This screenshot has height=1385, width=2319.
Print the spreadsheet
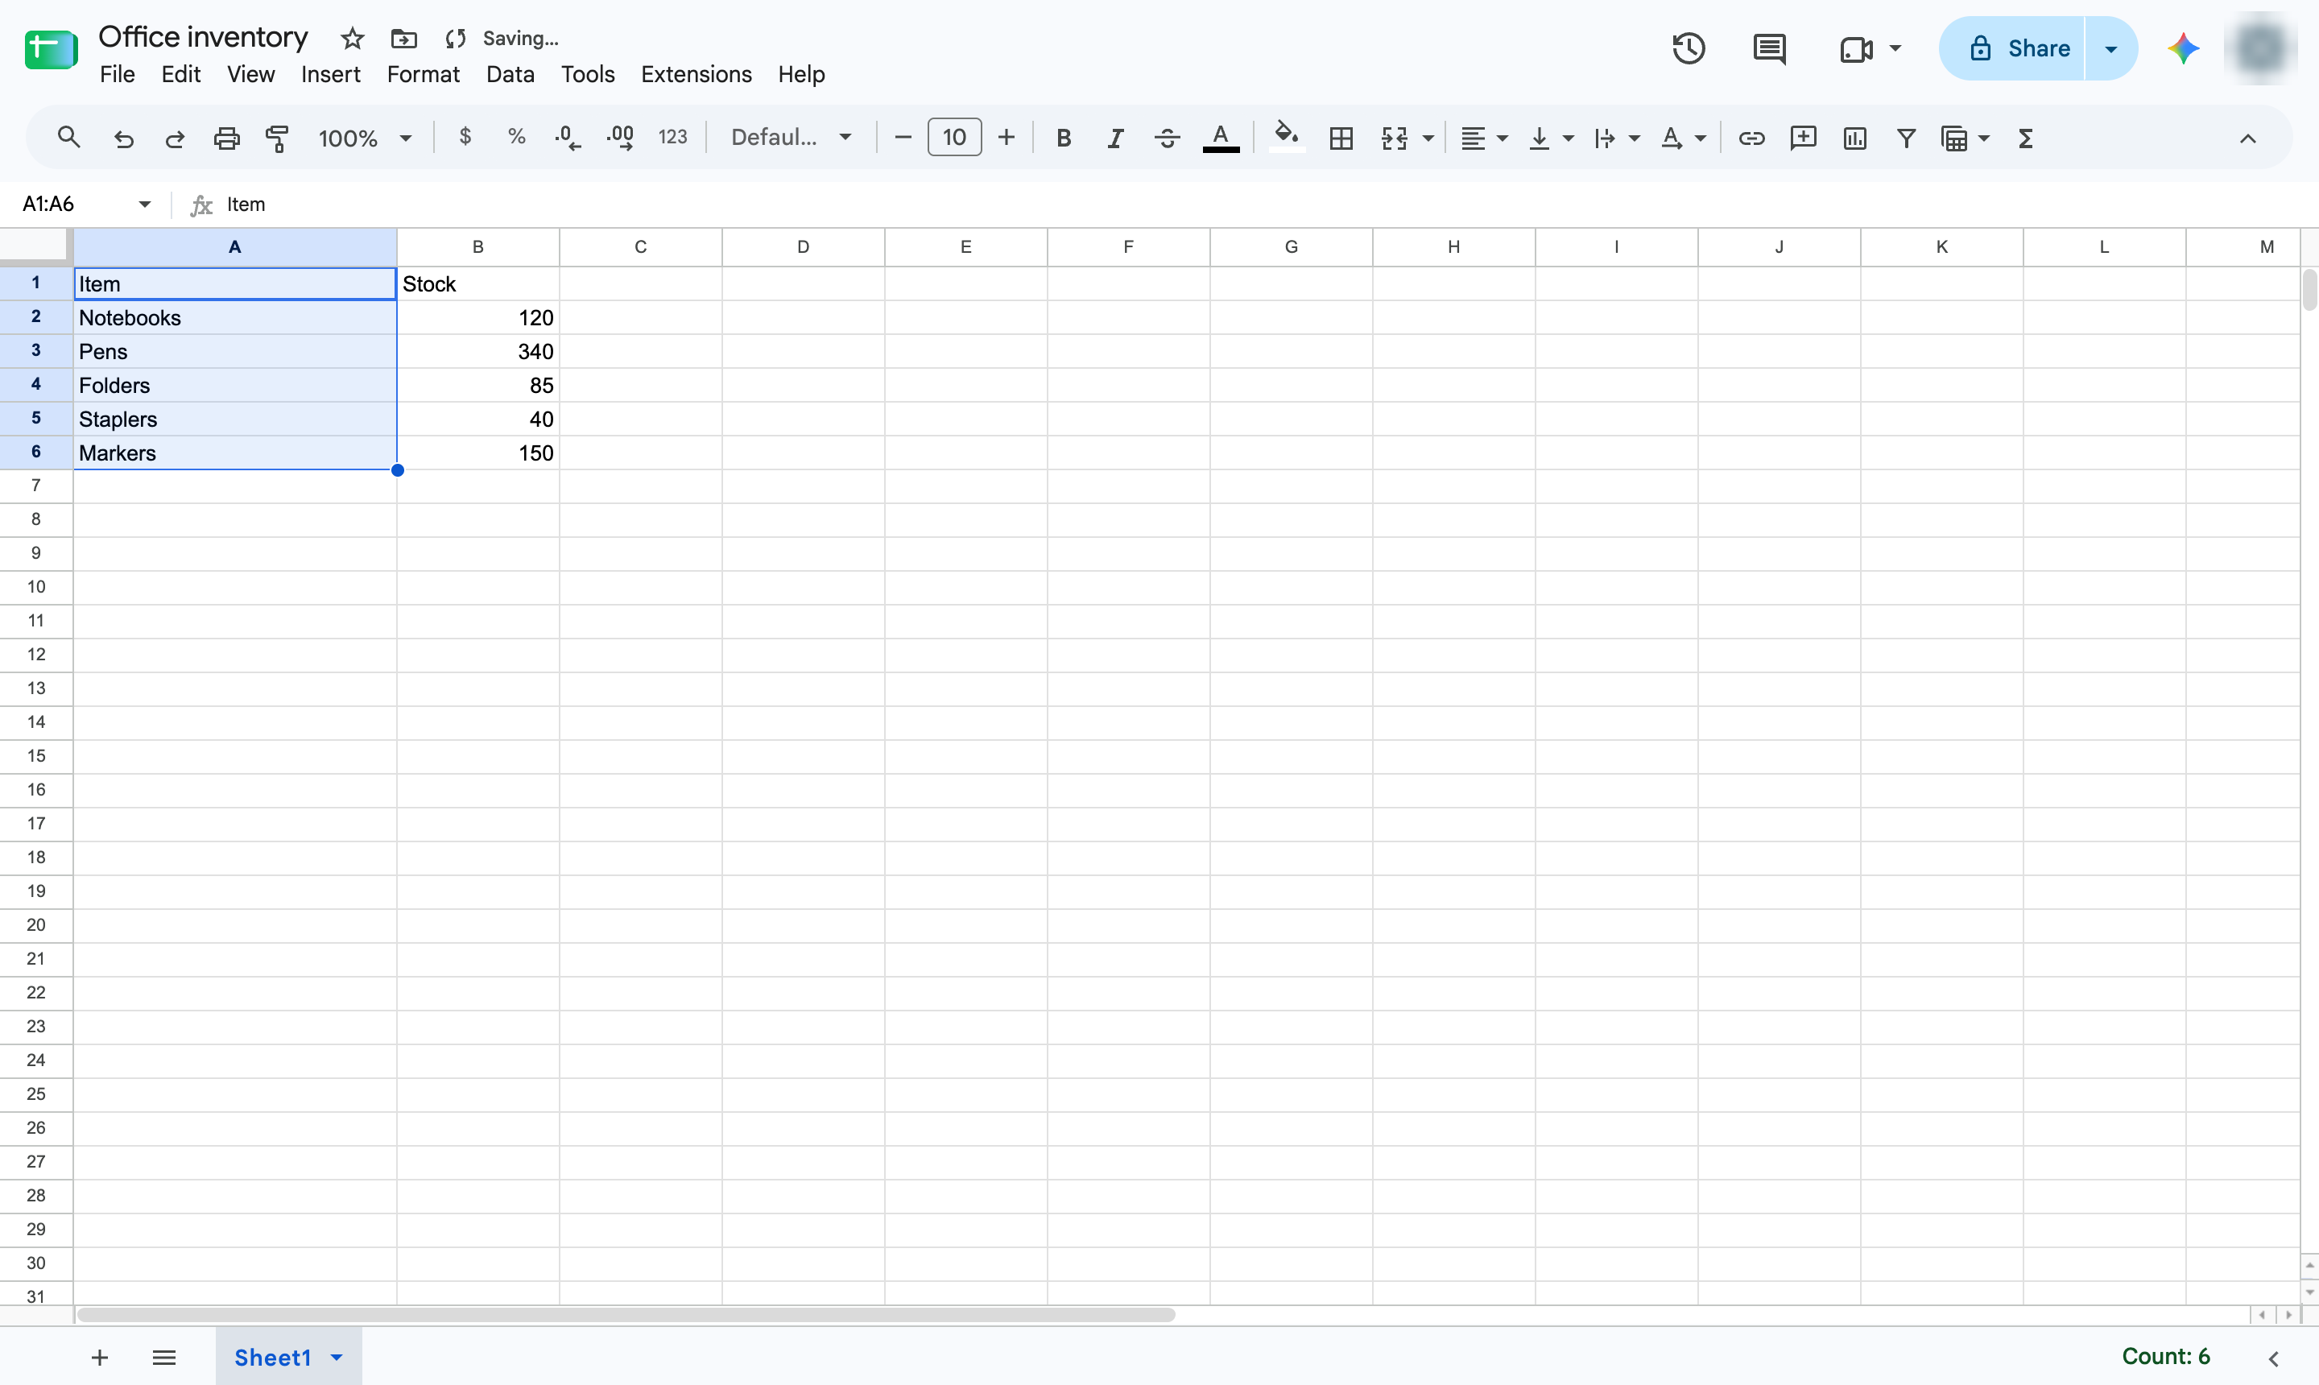coord(227,138)
